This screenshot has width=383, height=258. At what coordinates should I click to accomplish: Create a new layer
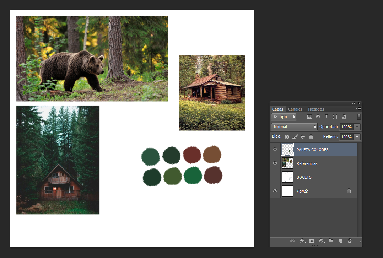340,241
